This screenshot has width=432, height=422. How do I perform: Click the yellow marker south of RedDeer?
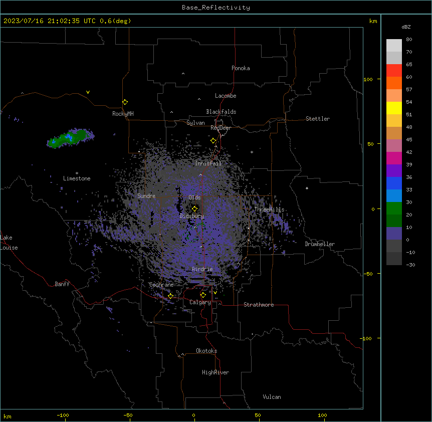click(x=213, y=141)
